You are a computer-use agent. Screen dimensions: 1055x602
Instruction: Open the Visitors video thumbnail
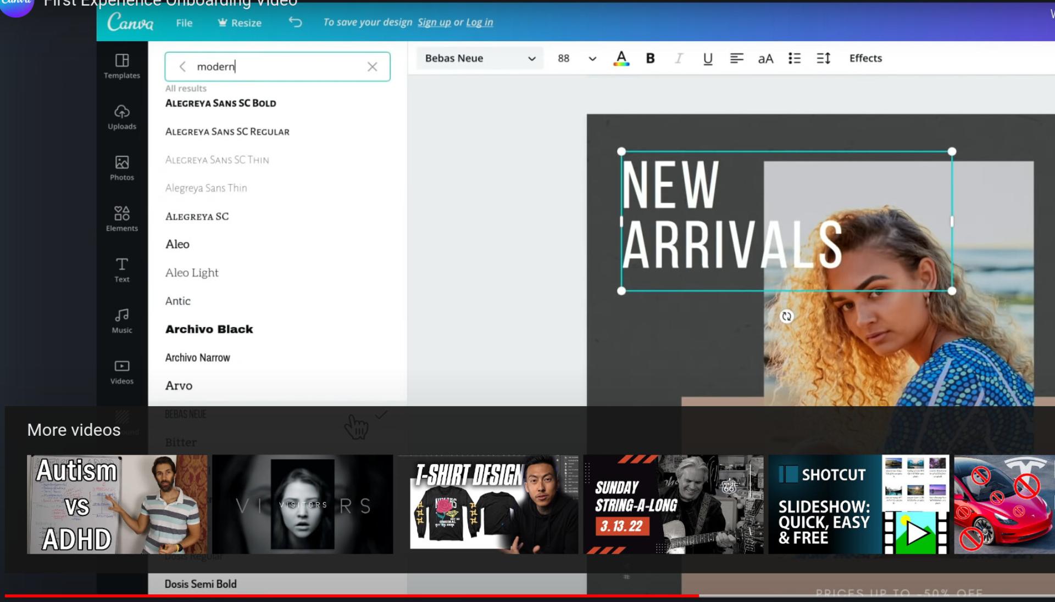click(303, 504)
